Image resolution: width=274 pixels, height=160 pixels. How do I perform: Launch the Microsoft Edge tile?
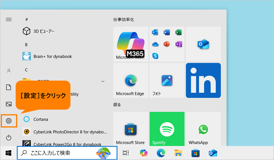tap(131, 80)
